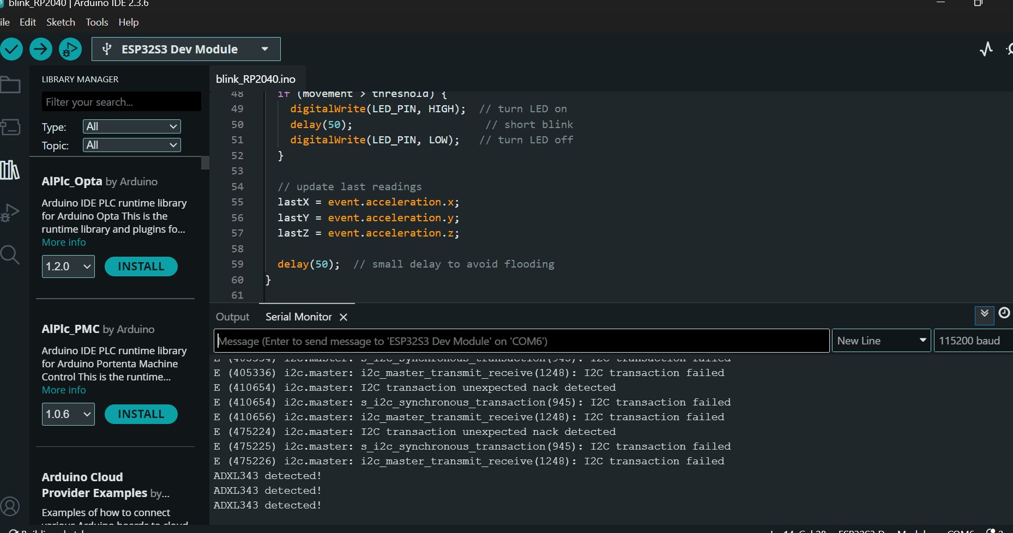Switch to the Output tab
This screenshot has width=1013, height=533.
[x=232, y=317]
